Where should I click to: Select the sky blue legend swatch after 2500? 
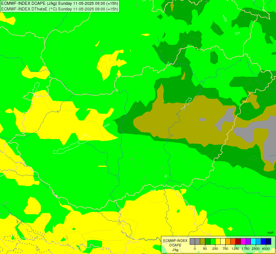coord(259,241)
